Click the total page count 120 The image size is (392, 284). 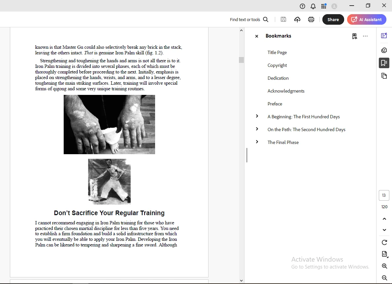coord(384,207)
